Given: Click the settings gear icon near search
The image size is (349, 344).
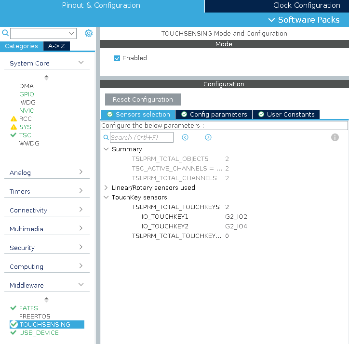Looking at the screenshot, I should 89,33.
